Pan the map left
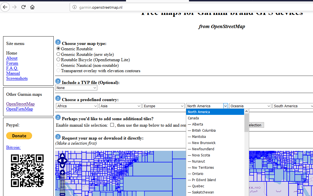This screenshot has width=313, height=196. click(59, 161)
